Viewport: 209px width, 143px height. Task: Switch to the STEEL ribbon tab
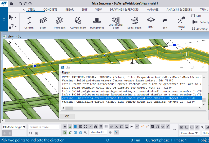pyautogui.click(x=31, y=10)
